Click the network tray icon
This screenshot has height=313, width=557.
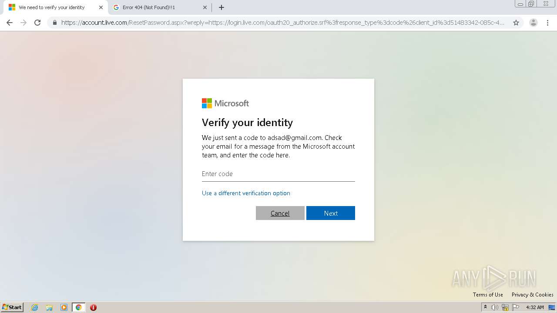(x=505, y=307)
